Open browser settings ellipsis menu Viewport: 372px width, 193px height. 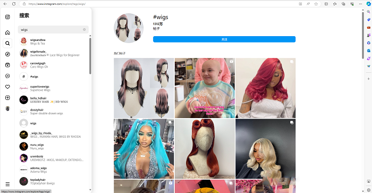click(360, 4)
